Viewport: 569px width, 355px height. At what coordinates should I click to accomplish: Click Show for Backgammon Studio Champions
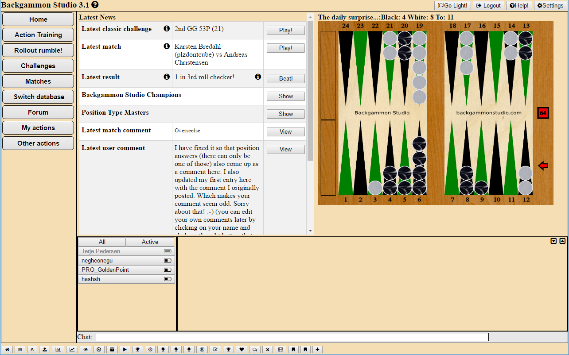click(x=286, y=96)
